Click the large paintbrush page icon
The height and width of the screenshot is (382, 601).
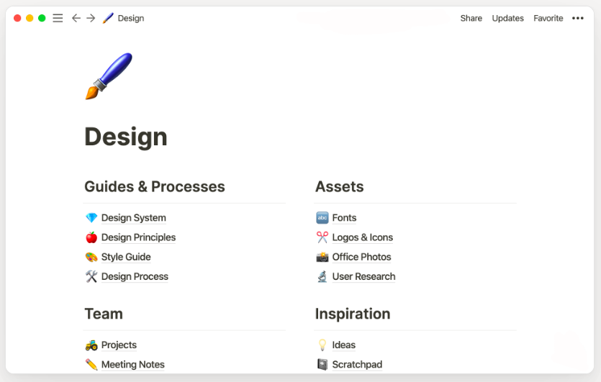(x=109, y=76)
